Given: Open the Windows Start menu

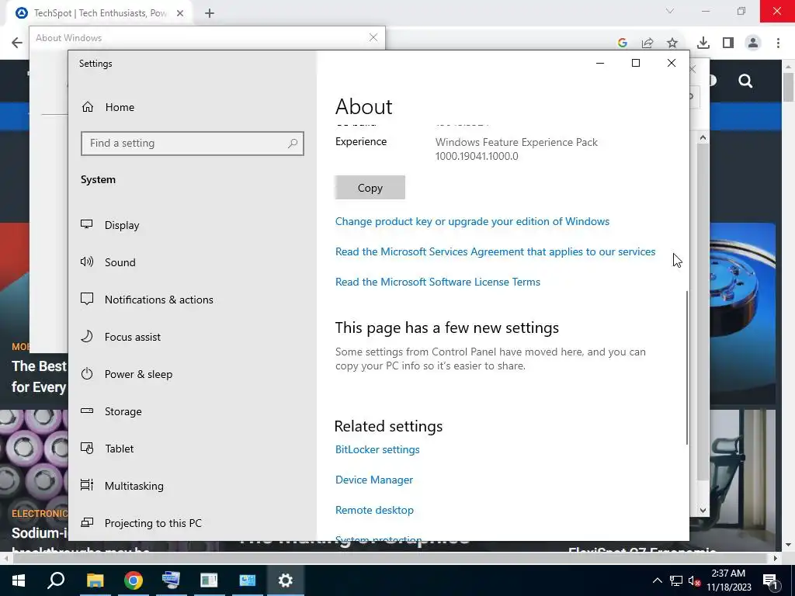Looking at the screenshot, I should pos(19,580).
